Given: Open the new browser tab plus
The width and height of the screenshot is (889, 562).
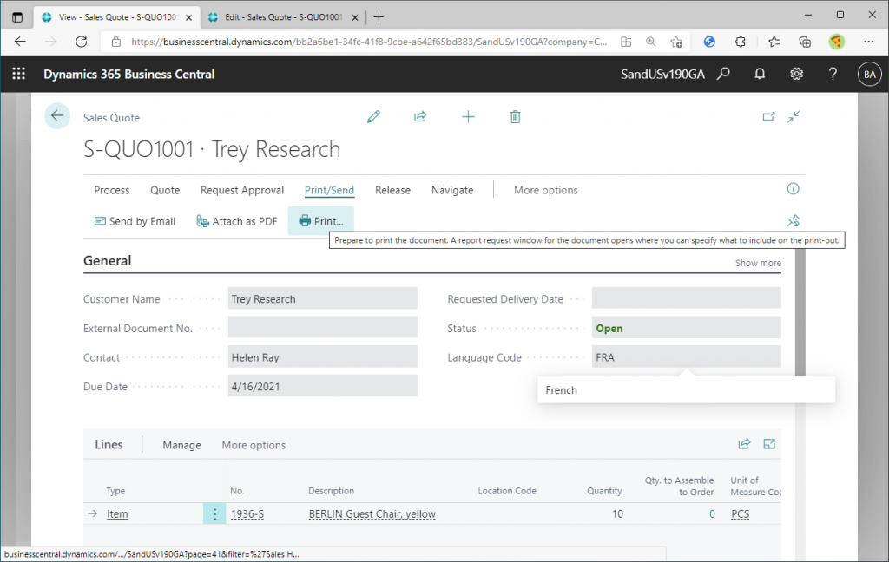Looking at the screenshot, I should (x=379, y=17).
